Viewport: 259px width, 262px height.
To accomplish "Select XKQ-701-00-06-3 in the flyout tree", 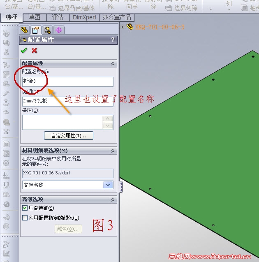I will (160, 27).
